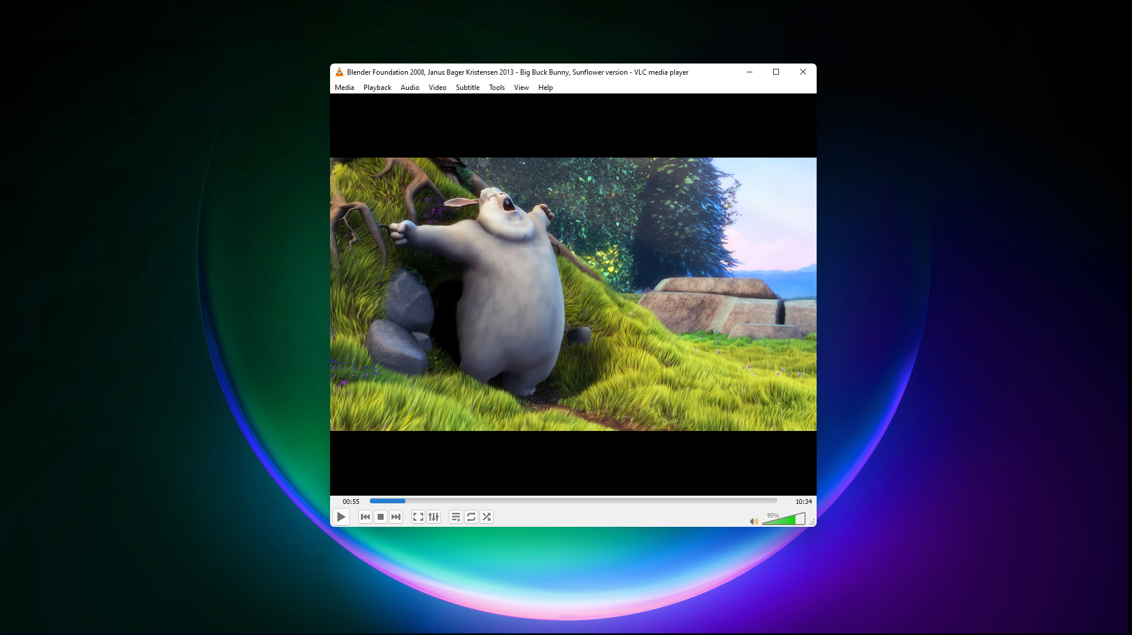Open the View menu
Viewport: 1132px width, 635px height.
pos(521,87)
